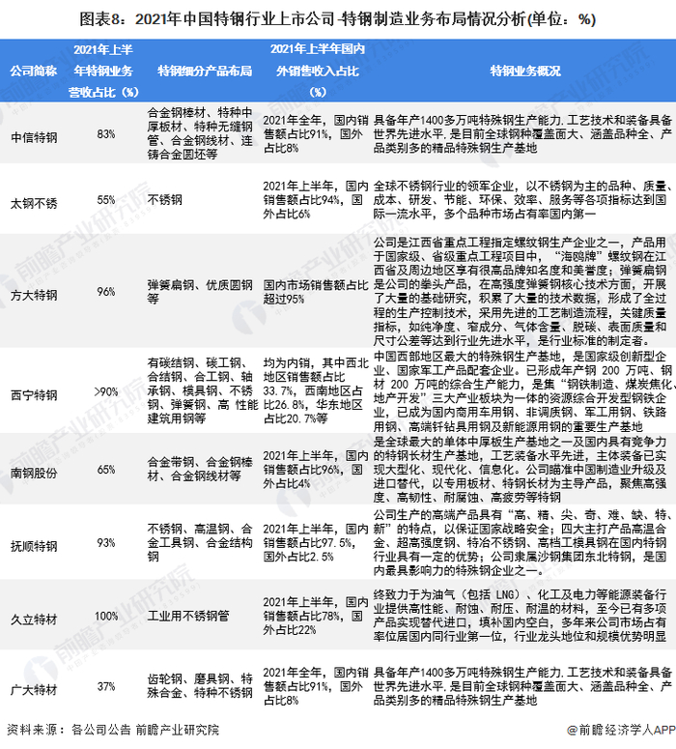This screenshot has width=676, height=749.
Task: Click the 公司生产的高端产品 overview text
Action: [x=522, y=542]
